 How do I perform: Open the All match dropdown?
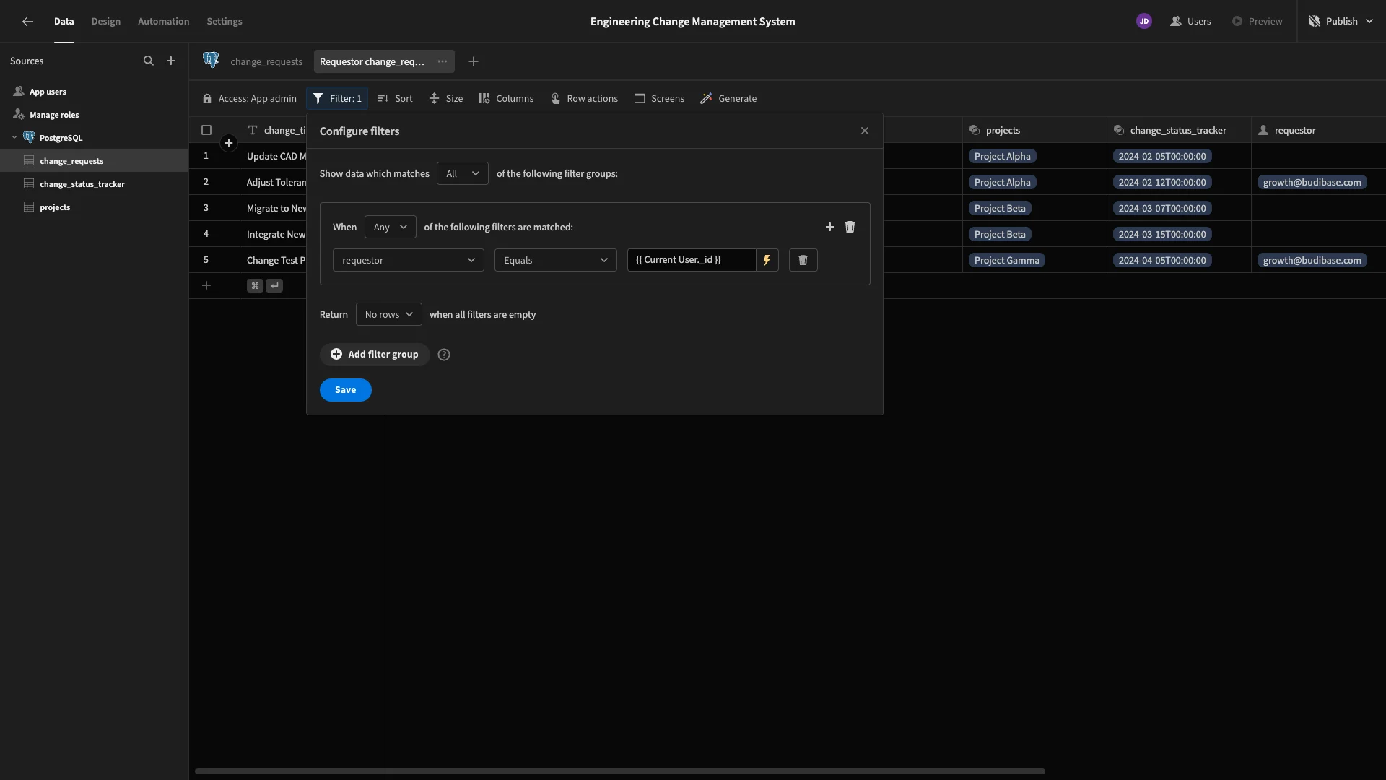(x=463, y=173)
